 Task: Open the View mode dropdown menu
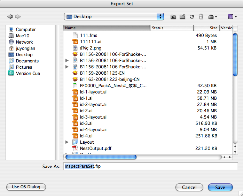pos(232,17)
